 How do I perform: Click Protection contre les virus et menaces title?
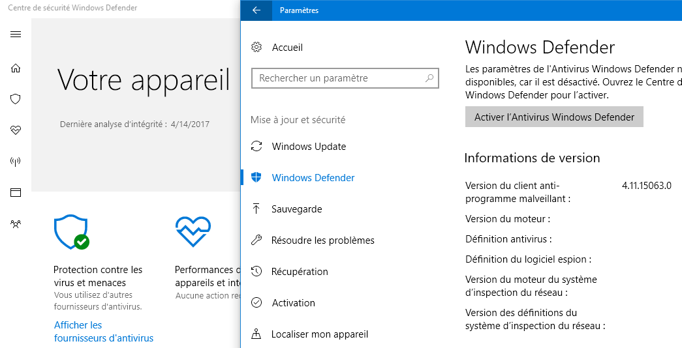click(98, 276)
